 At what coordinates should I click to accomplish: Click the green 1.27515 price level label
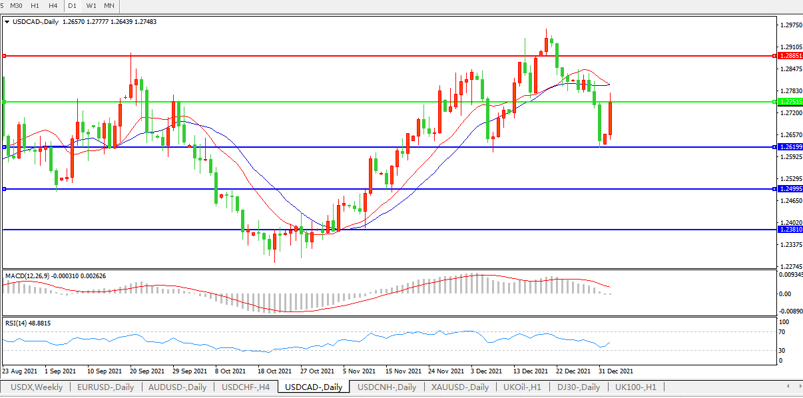point(790,102)
